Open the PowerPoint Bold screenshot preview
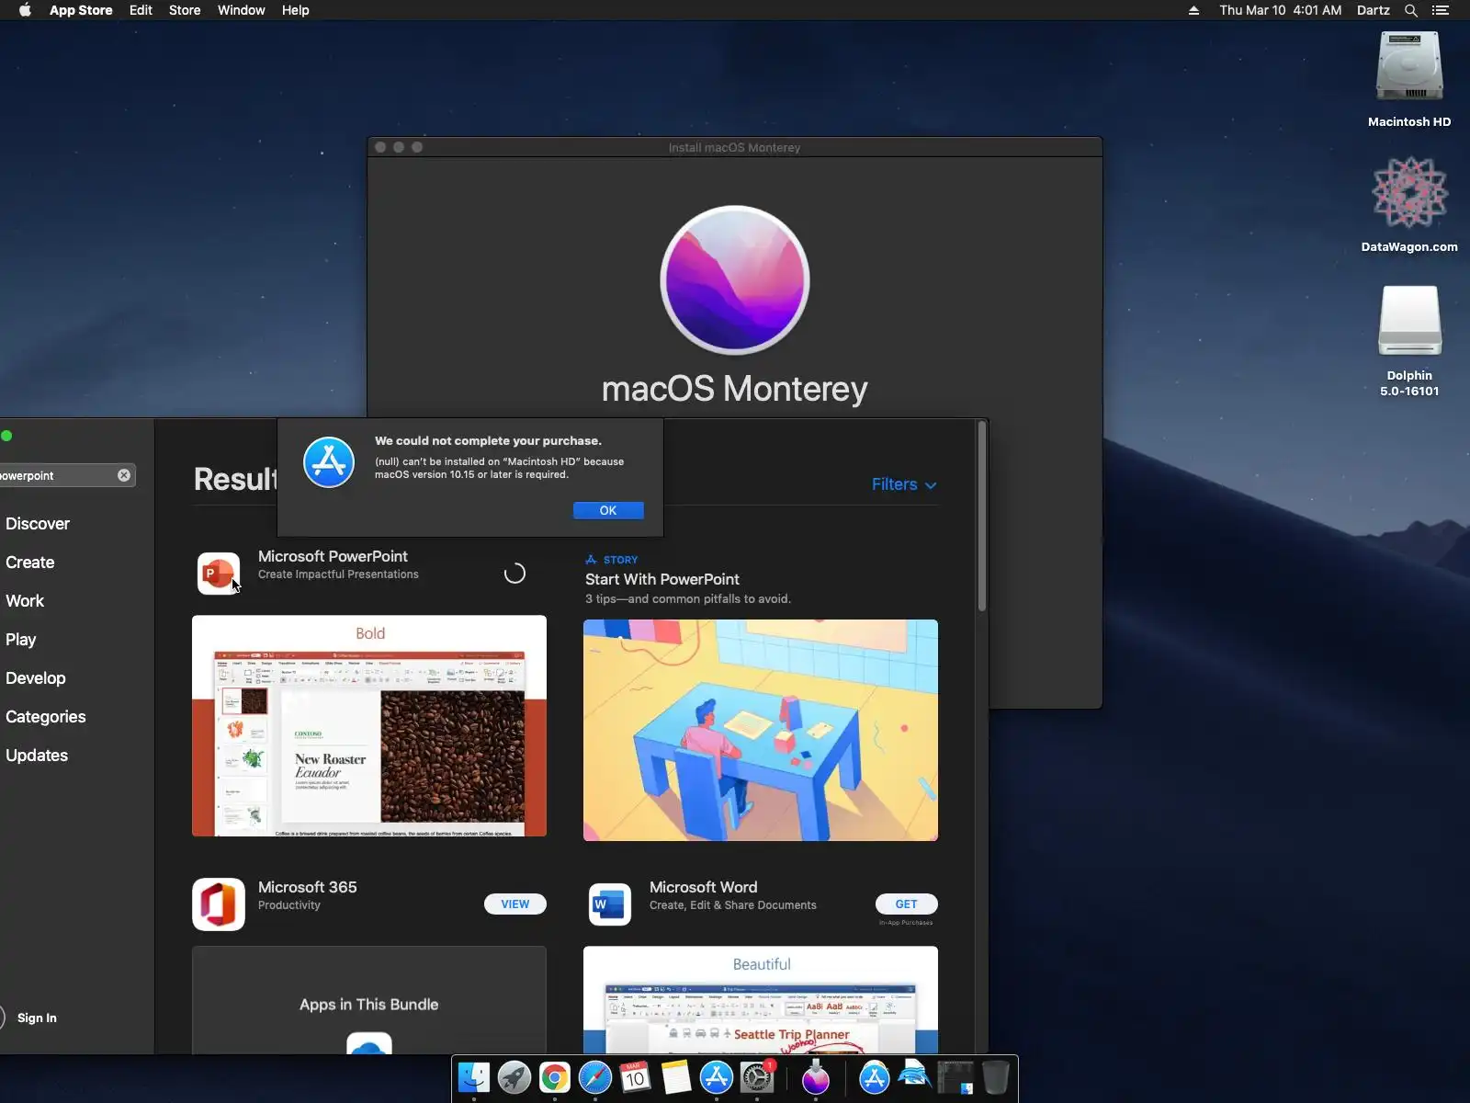 pos(369,726)
